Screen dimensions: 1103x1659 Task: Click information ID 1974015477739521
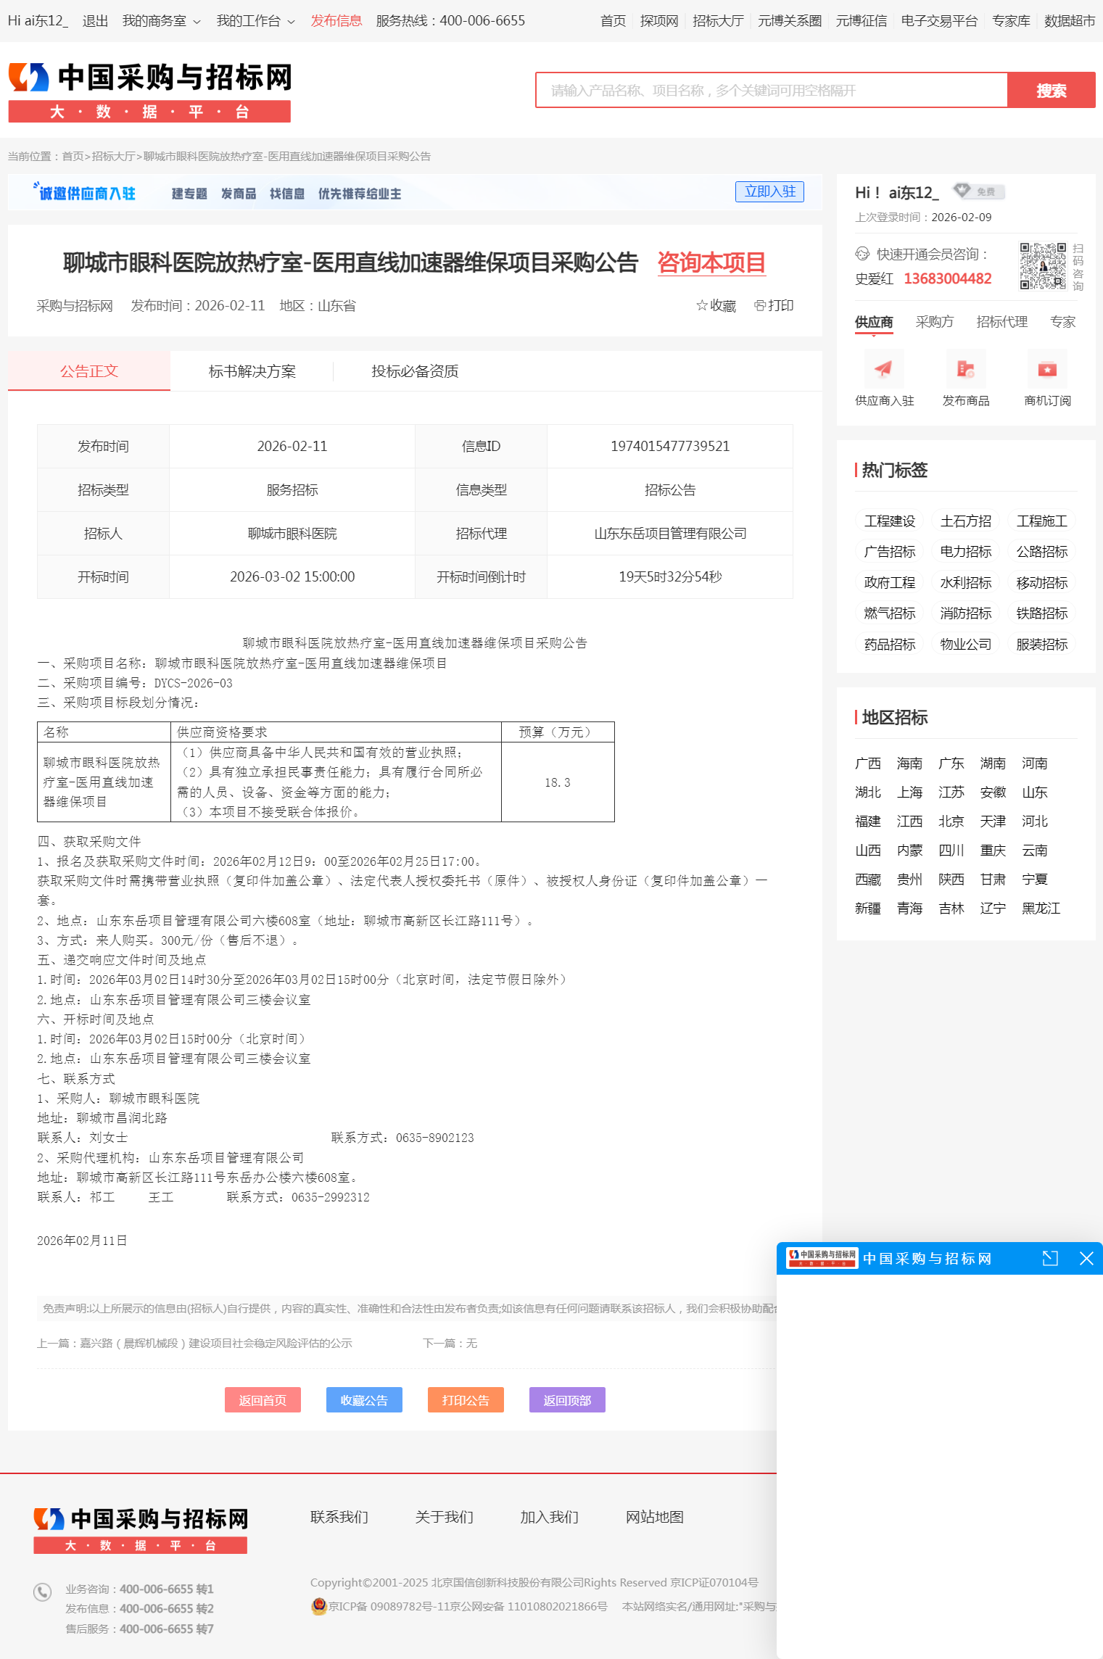click(x=670, y=446)
